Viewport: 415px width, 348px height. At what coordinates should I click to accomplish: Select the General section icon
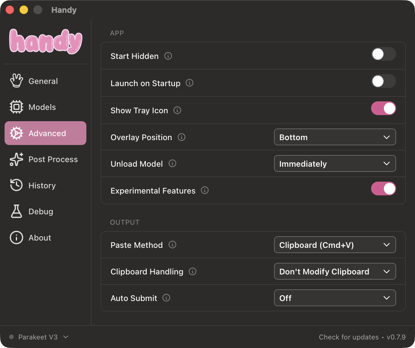tap(16, 81)
